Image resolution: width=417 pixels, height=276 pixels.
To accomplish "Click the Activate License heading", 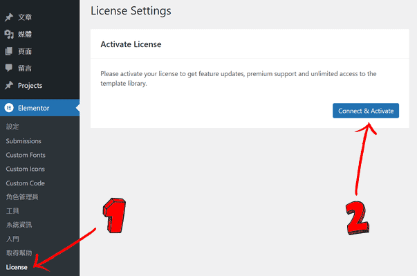I will click(131, 44).
